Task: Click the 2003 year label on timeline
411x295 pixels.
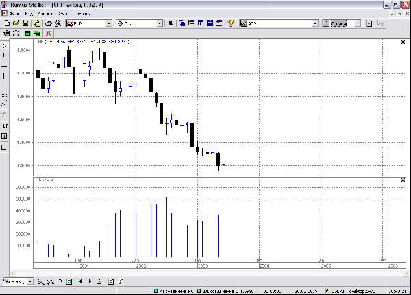Action: 203,266
